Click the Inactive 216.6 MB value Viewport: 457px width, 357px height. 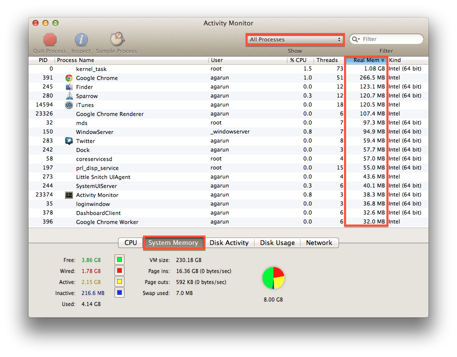tap(93, 293)
